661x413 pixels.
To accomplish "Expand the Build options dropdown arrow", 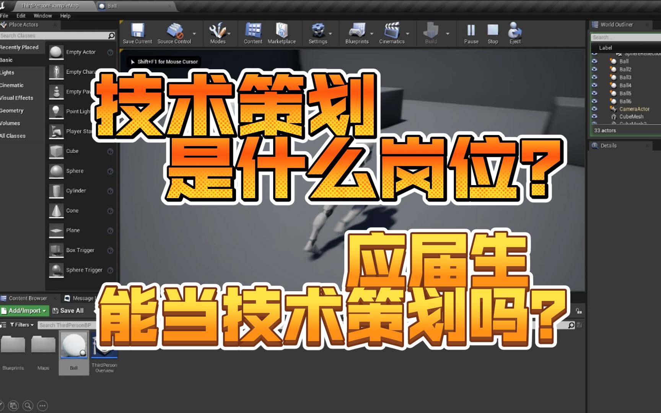I will pyautogui.click(x=448, y=34).
